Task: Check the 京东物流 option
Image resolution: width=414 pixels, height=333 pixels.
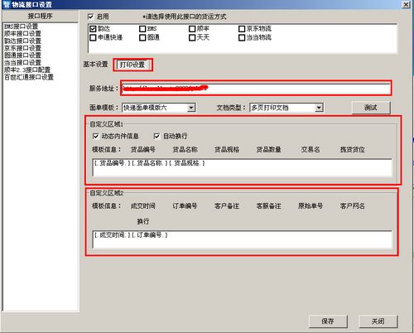Action: pyautogui.click(x=242, y=29)
